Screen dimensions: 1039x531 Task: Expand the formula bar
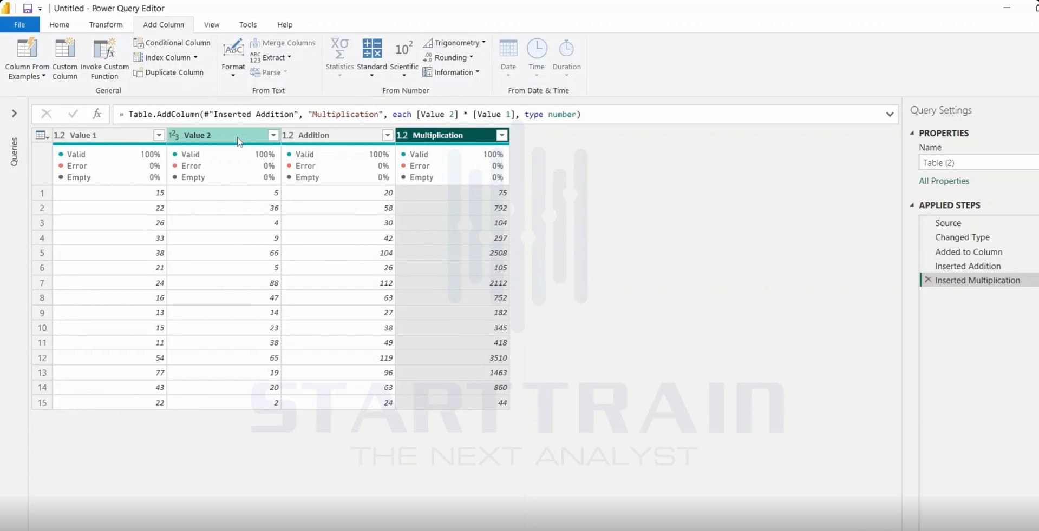[x=890, y=114]
